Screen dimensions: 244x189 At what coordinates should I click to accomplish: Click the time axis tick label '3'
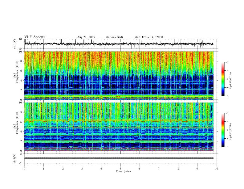(82, 169)
